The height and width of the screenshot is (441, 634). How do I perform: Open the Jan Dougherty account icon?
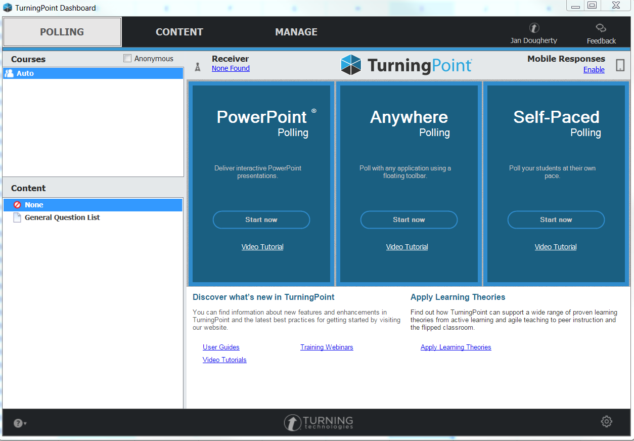[534, 28]
